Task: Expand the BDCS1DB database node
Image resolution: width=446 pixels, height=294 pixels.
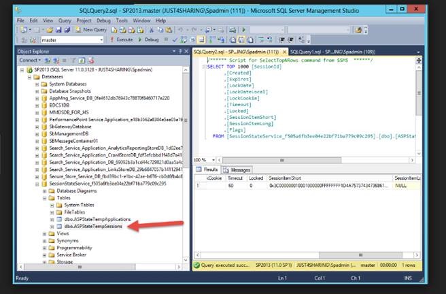Action: click(37, 105)
